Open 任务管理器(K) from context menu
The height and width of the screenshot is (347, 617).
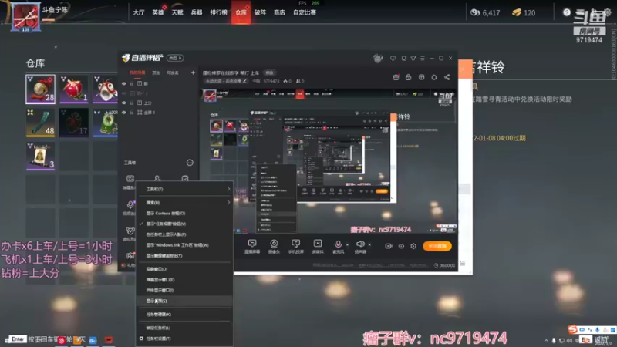point(184,315)
